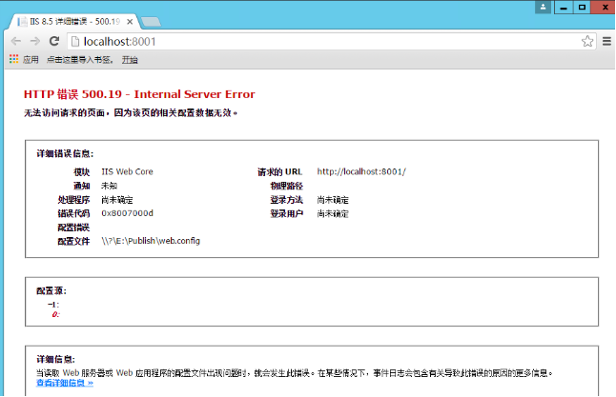Open the 应用 bookmarks shortcut
This screenshot has width=616, height=397.
31,60
